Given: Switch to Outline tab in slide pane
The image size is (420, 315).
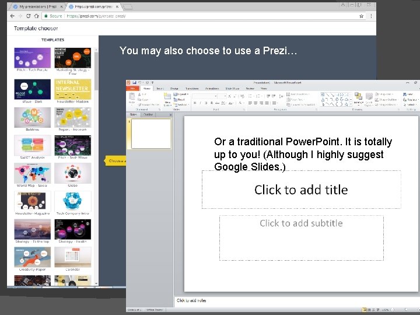Looking at the screenshot, I should pyautogui.click(x=148, y=115).
